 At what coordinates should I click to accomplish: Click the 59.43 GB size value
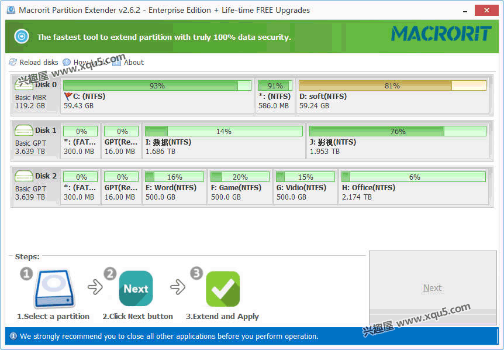tap(79, 105)
